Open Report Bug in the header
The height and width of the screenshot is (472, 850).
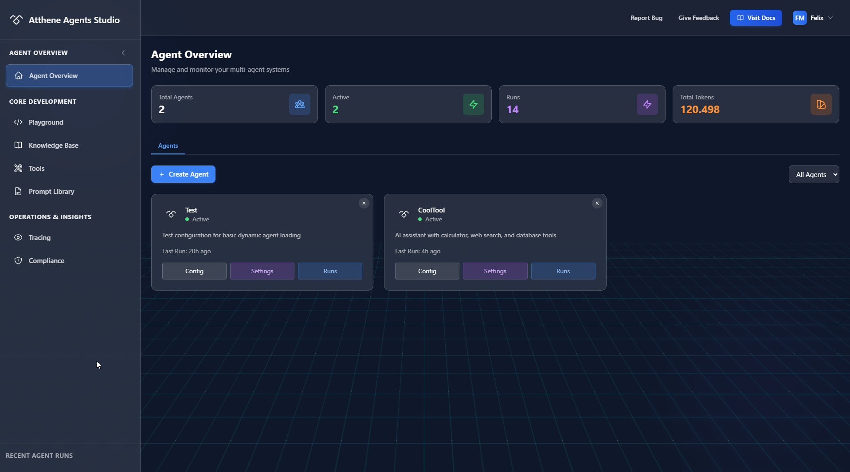pos(646,18)
